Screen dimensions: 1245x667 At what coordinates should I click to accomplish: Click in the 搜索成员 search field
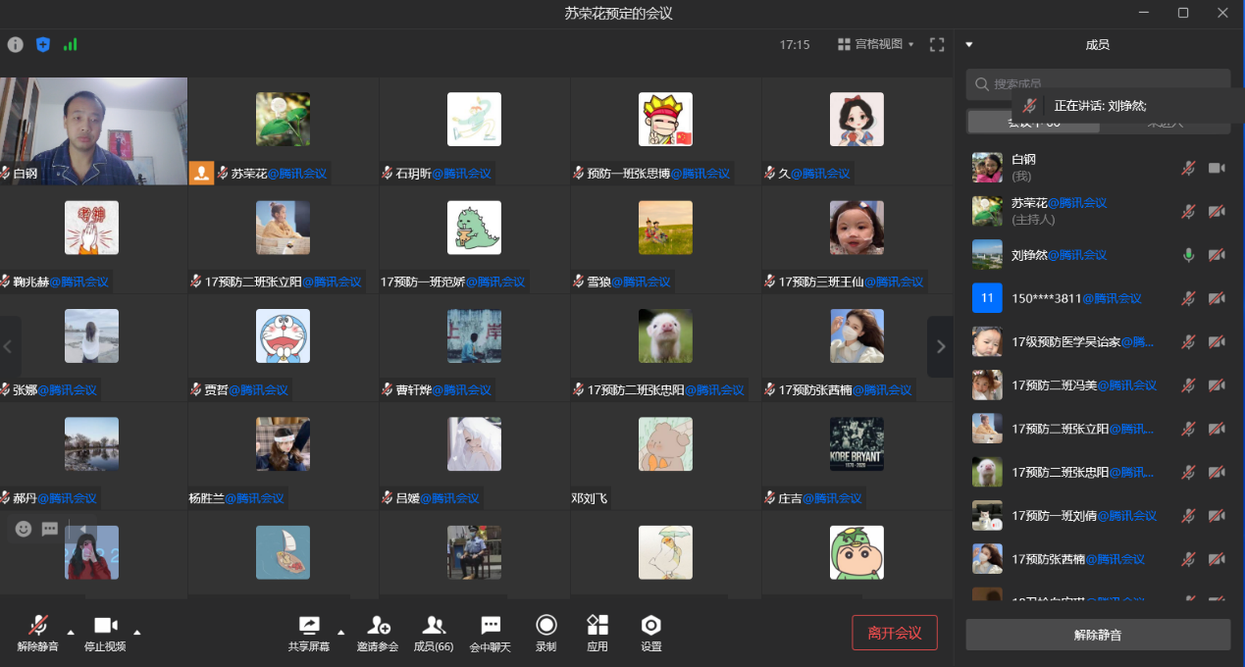(x=1098, y=84)
